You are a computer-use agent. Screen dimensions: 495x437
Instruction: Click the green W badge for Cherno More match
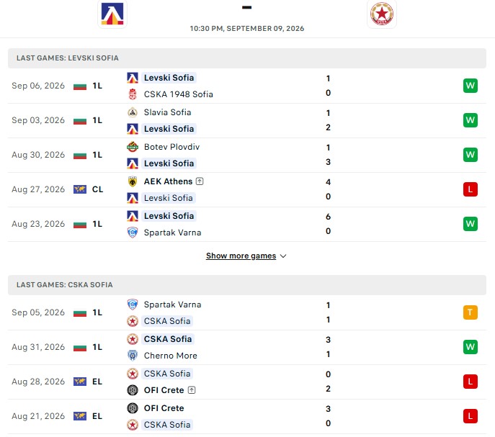(470, 347)
